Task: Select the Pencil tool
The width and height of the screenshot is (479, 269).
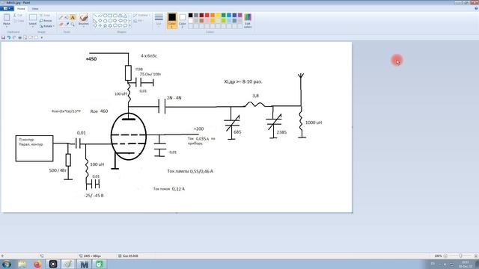Action: tap(61, 17)
